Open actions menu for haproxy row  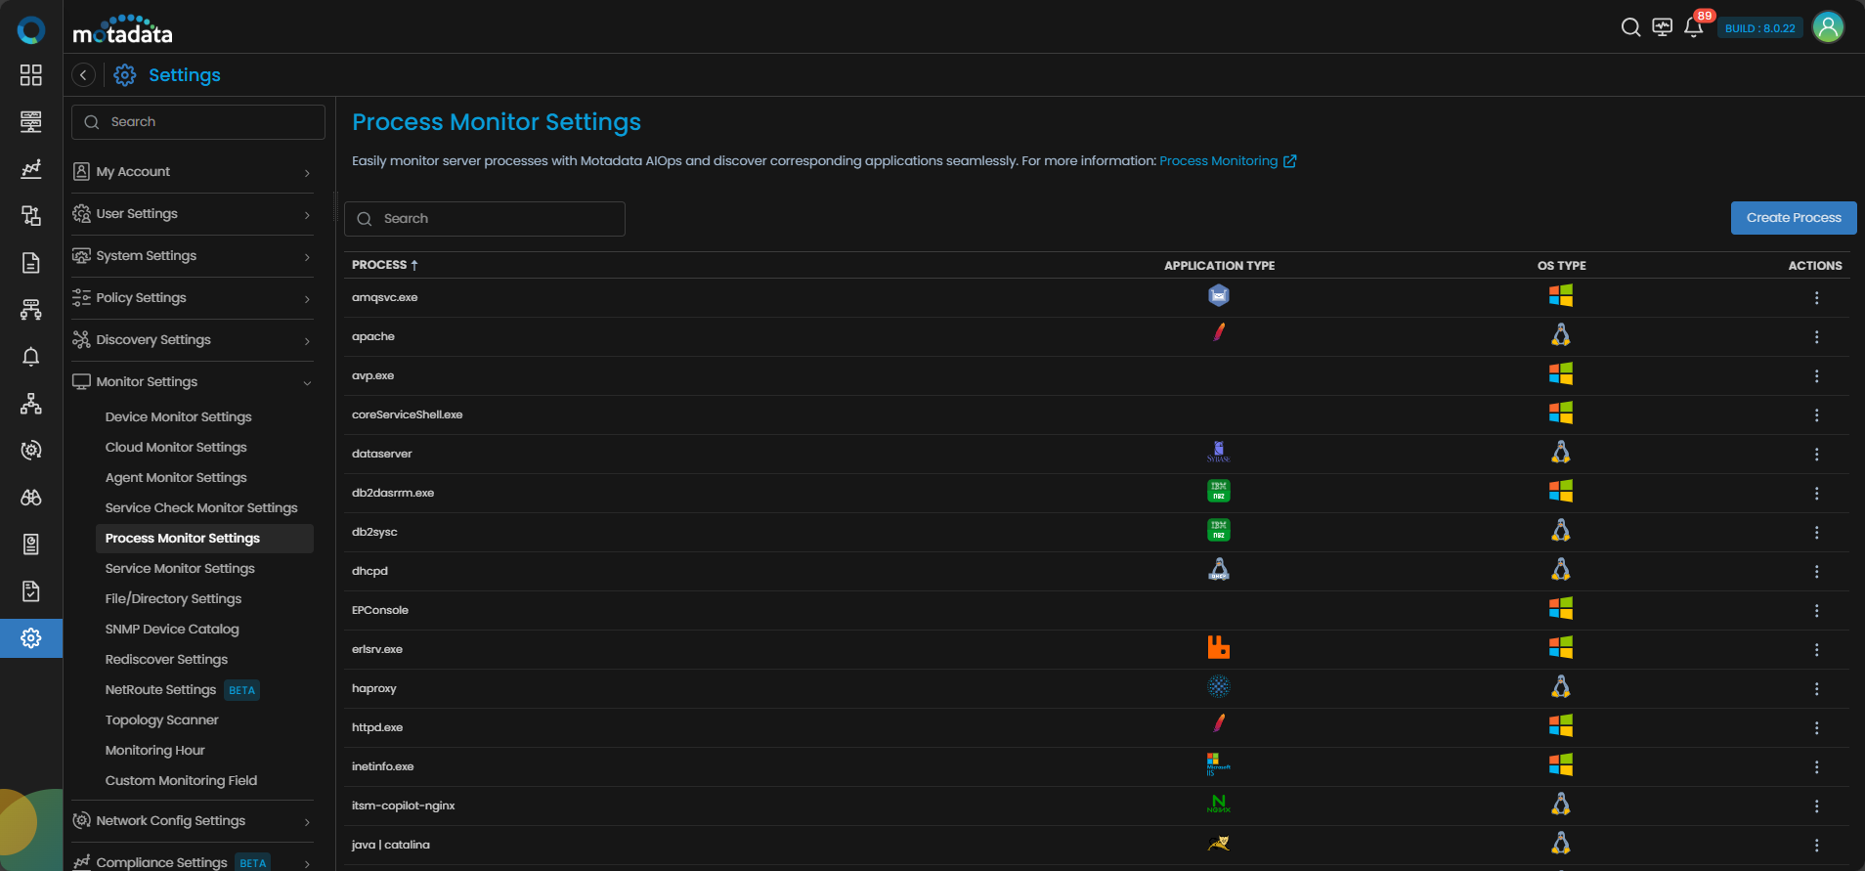1816,689
